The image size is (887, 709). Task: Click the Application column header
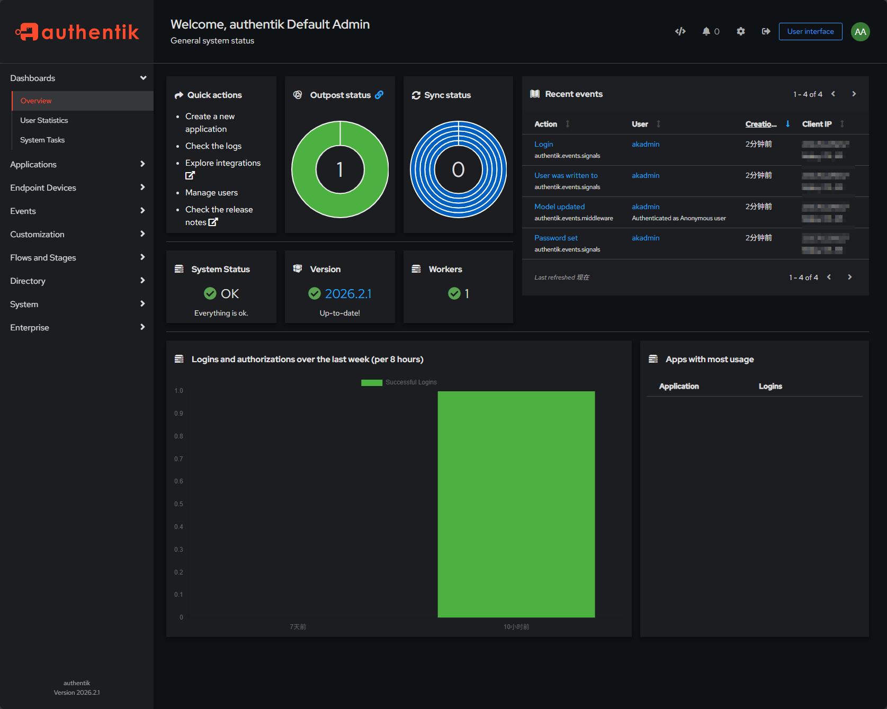(679, 386)
